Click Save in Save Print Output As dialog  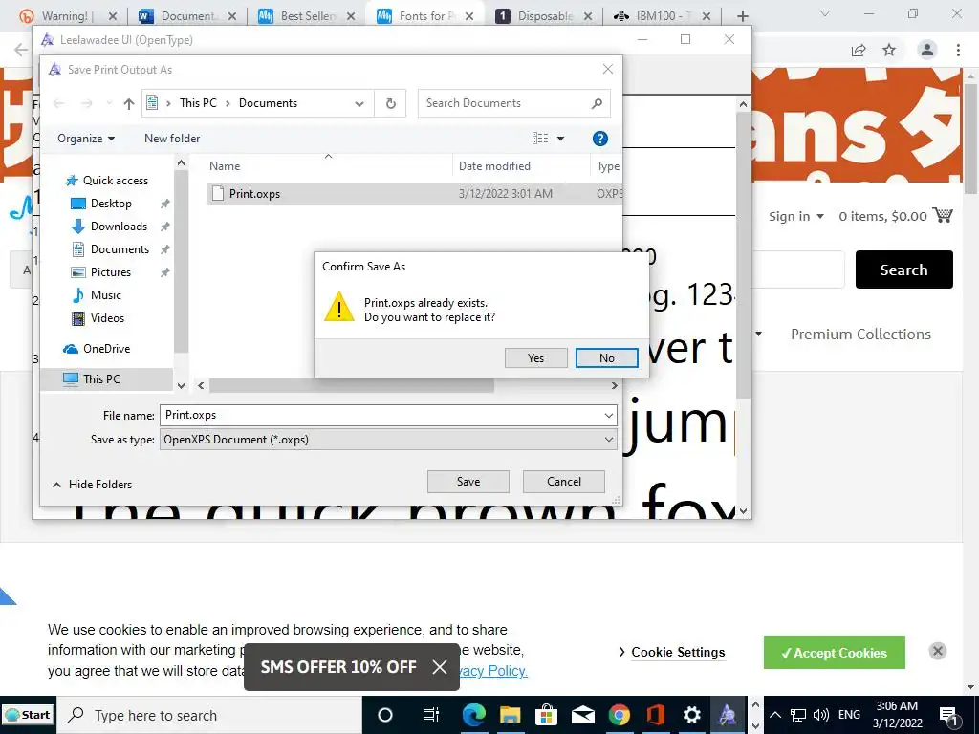[468, 482]
